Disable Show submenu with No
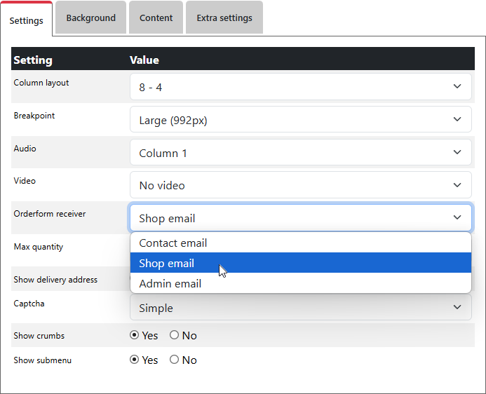Screen dimensions: 486x394 [175, 360]
